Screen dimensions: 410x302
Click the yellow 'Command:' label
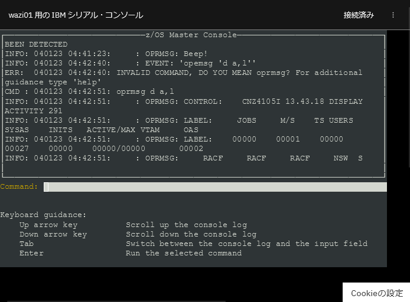pos(19,186)
